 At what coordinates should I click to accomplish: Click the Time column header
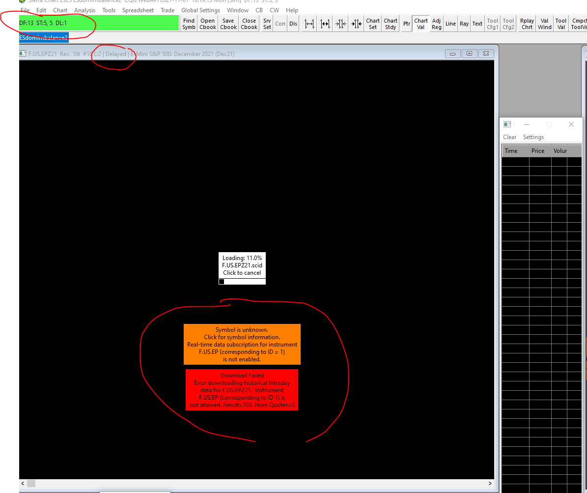coord(515,150)
